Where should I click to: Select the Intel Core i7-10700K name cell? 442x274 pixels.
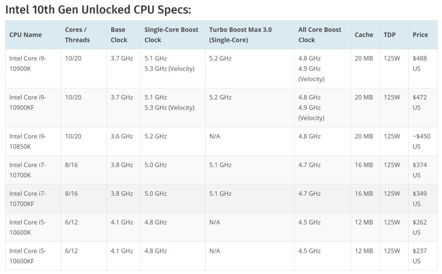click(x=28, y=170)
